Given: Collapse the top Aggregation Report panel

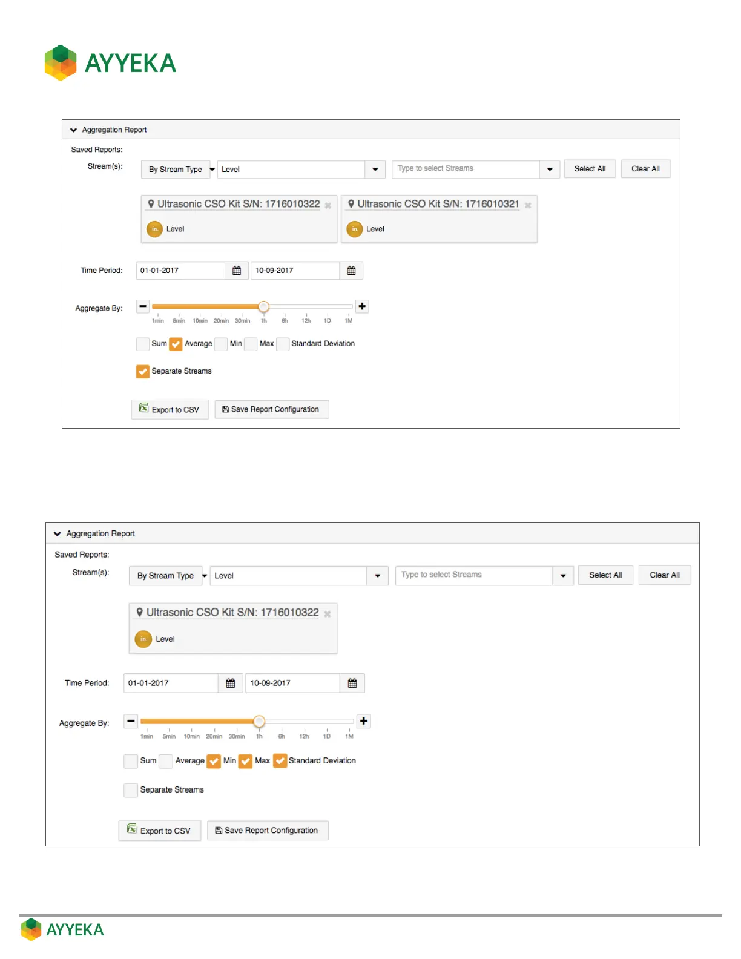Looking at the screenshot, I should (74, 130).
